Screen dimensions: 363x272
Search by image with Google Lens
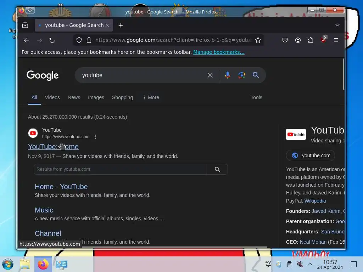point(242,75)
